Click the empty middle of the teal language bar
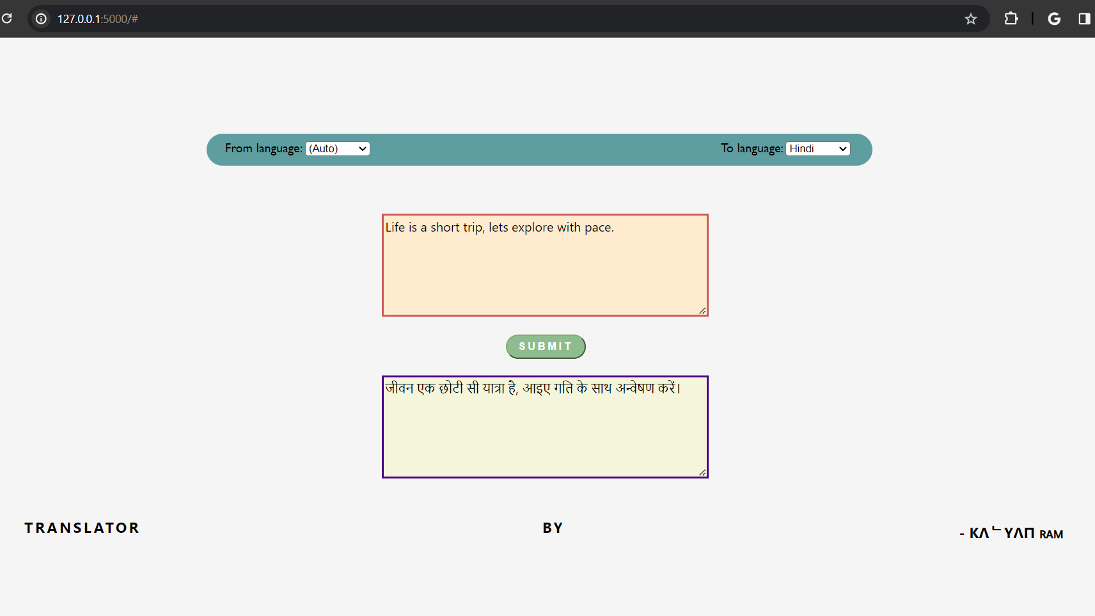Screen dimensions: 1095x616 (544, 150)
